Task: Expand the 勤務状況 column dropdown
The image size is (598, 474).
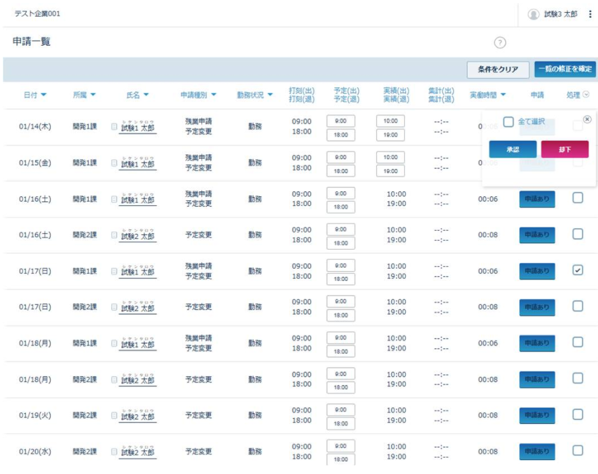Action: (269, 95)
